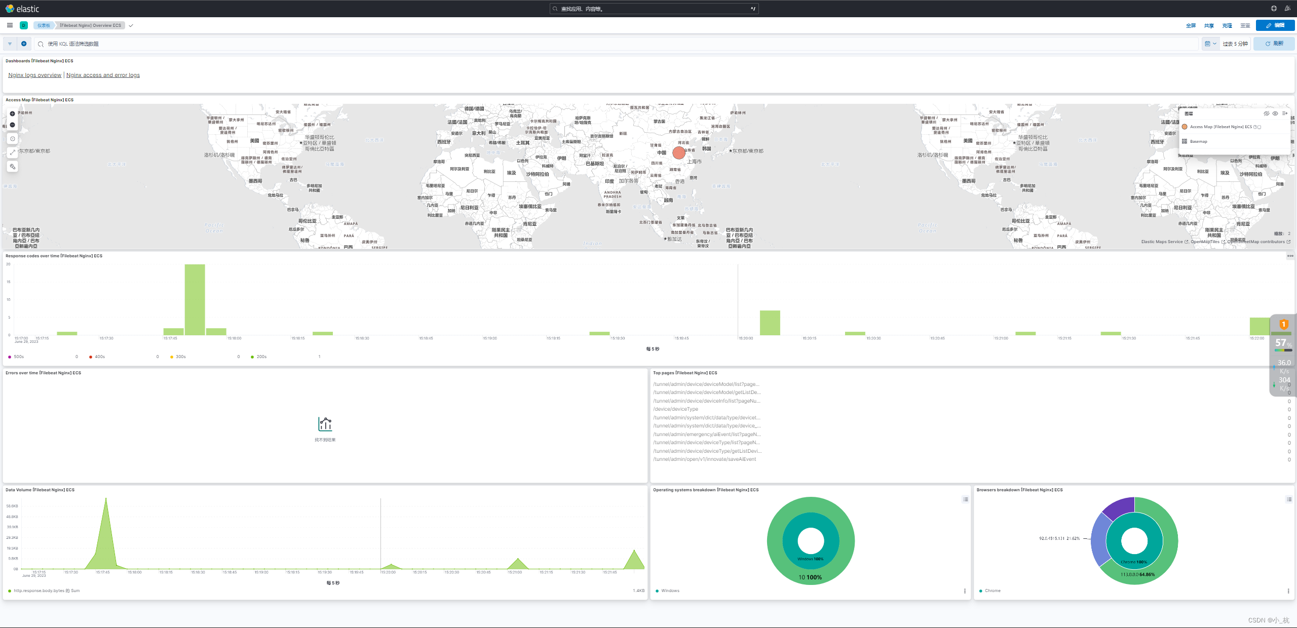
Task: Click /tunnel/admin/open/v1/innovate/saveAiEvent row
Action: (x=704, y=459)
